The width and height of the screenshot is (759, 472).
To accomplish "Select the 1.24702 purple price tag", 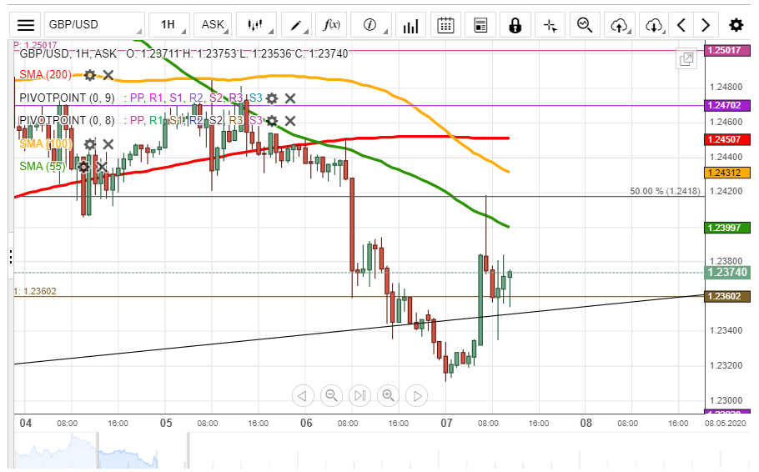I will [727, 106].
